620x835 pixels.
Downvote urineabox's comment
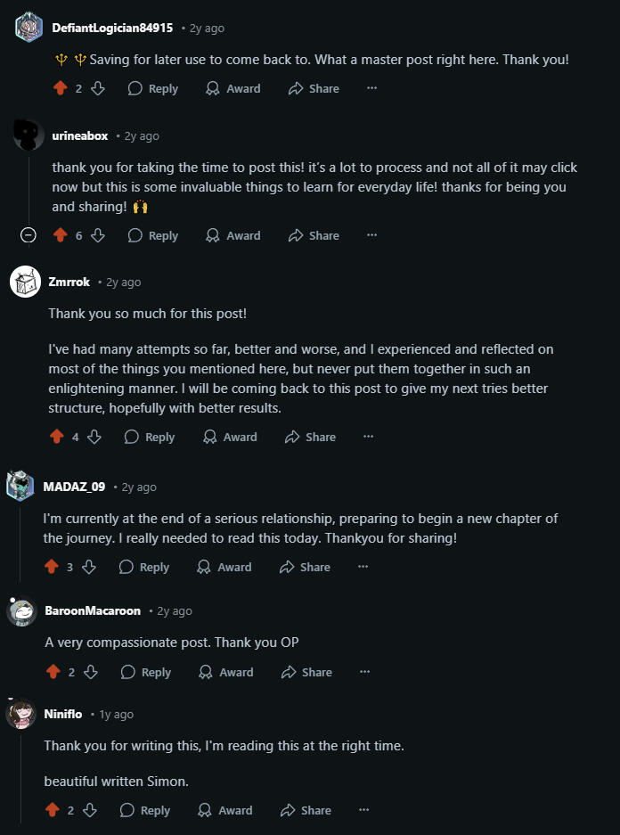[x=98, y=235]
